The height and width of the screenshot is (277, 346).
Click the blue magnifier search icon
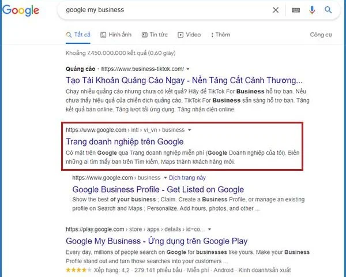pyautogui.click(x=328, y=10)
